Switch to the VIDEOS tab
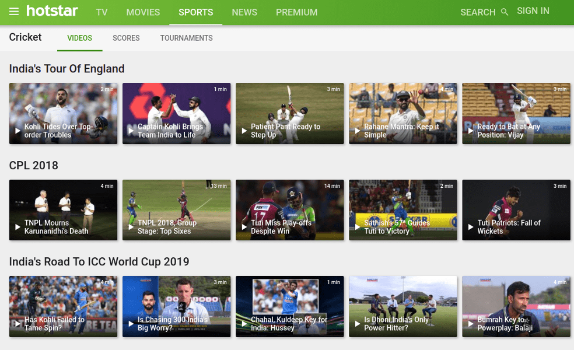The height and width of the screenshot is (350, 574). tap(80, 38)
